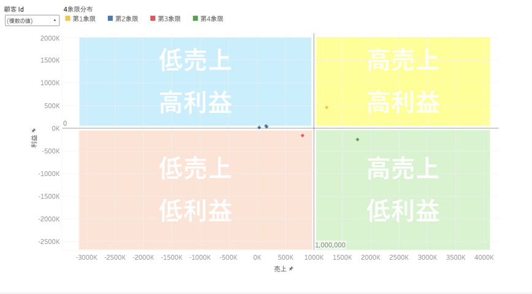This screenshot has width=532, height=294.
Task: Click the red 第3象限 legend swatch
Action: 153,19
